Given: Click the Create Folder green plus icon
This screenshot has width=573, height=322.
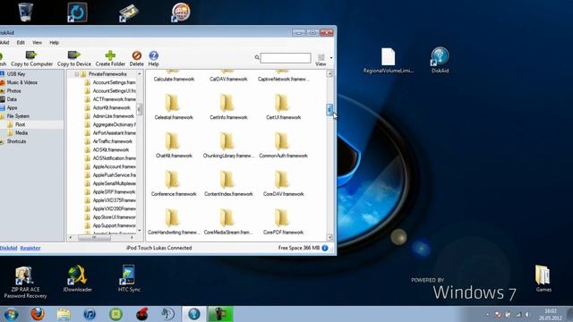Looking at the screenshot, I should (110, 55).
